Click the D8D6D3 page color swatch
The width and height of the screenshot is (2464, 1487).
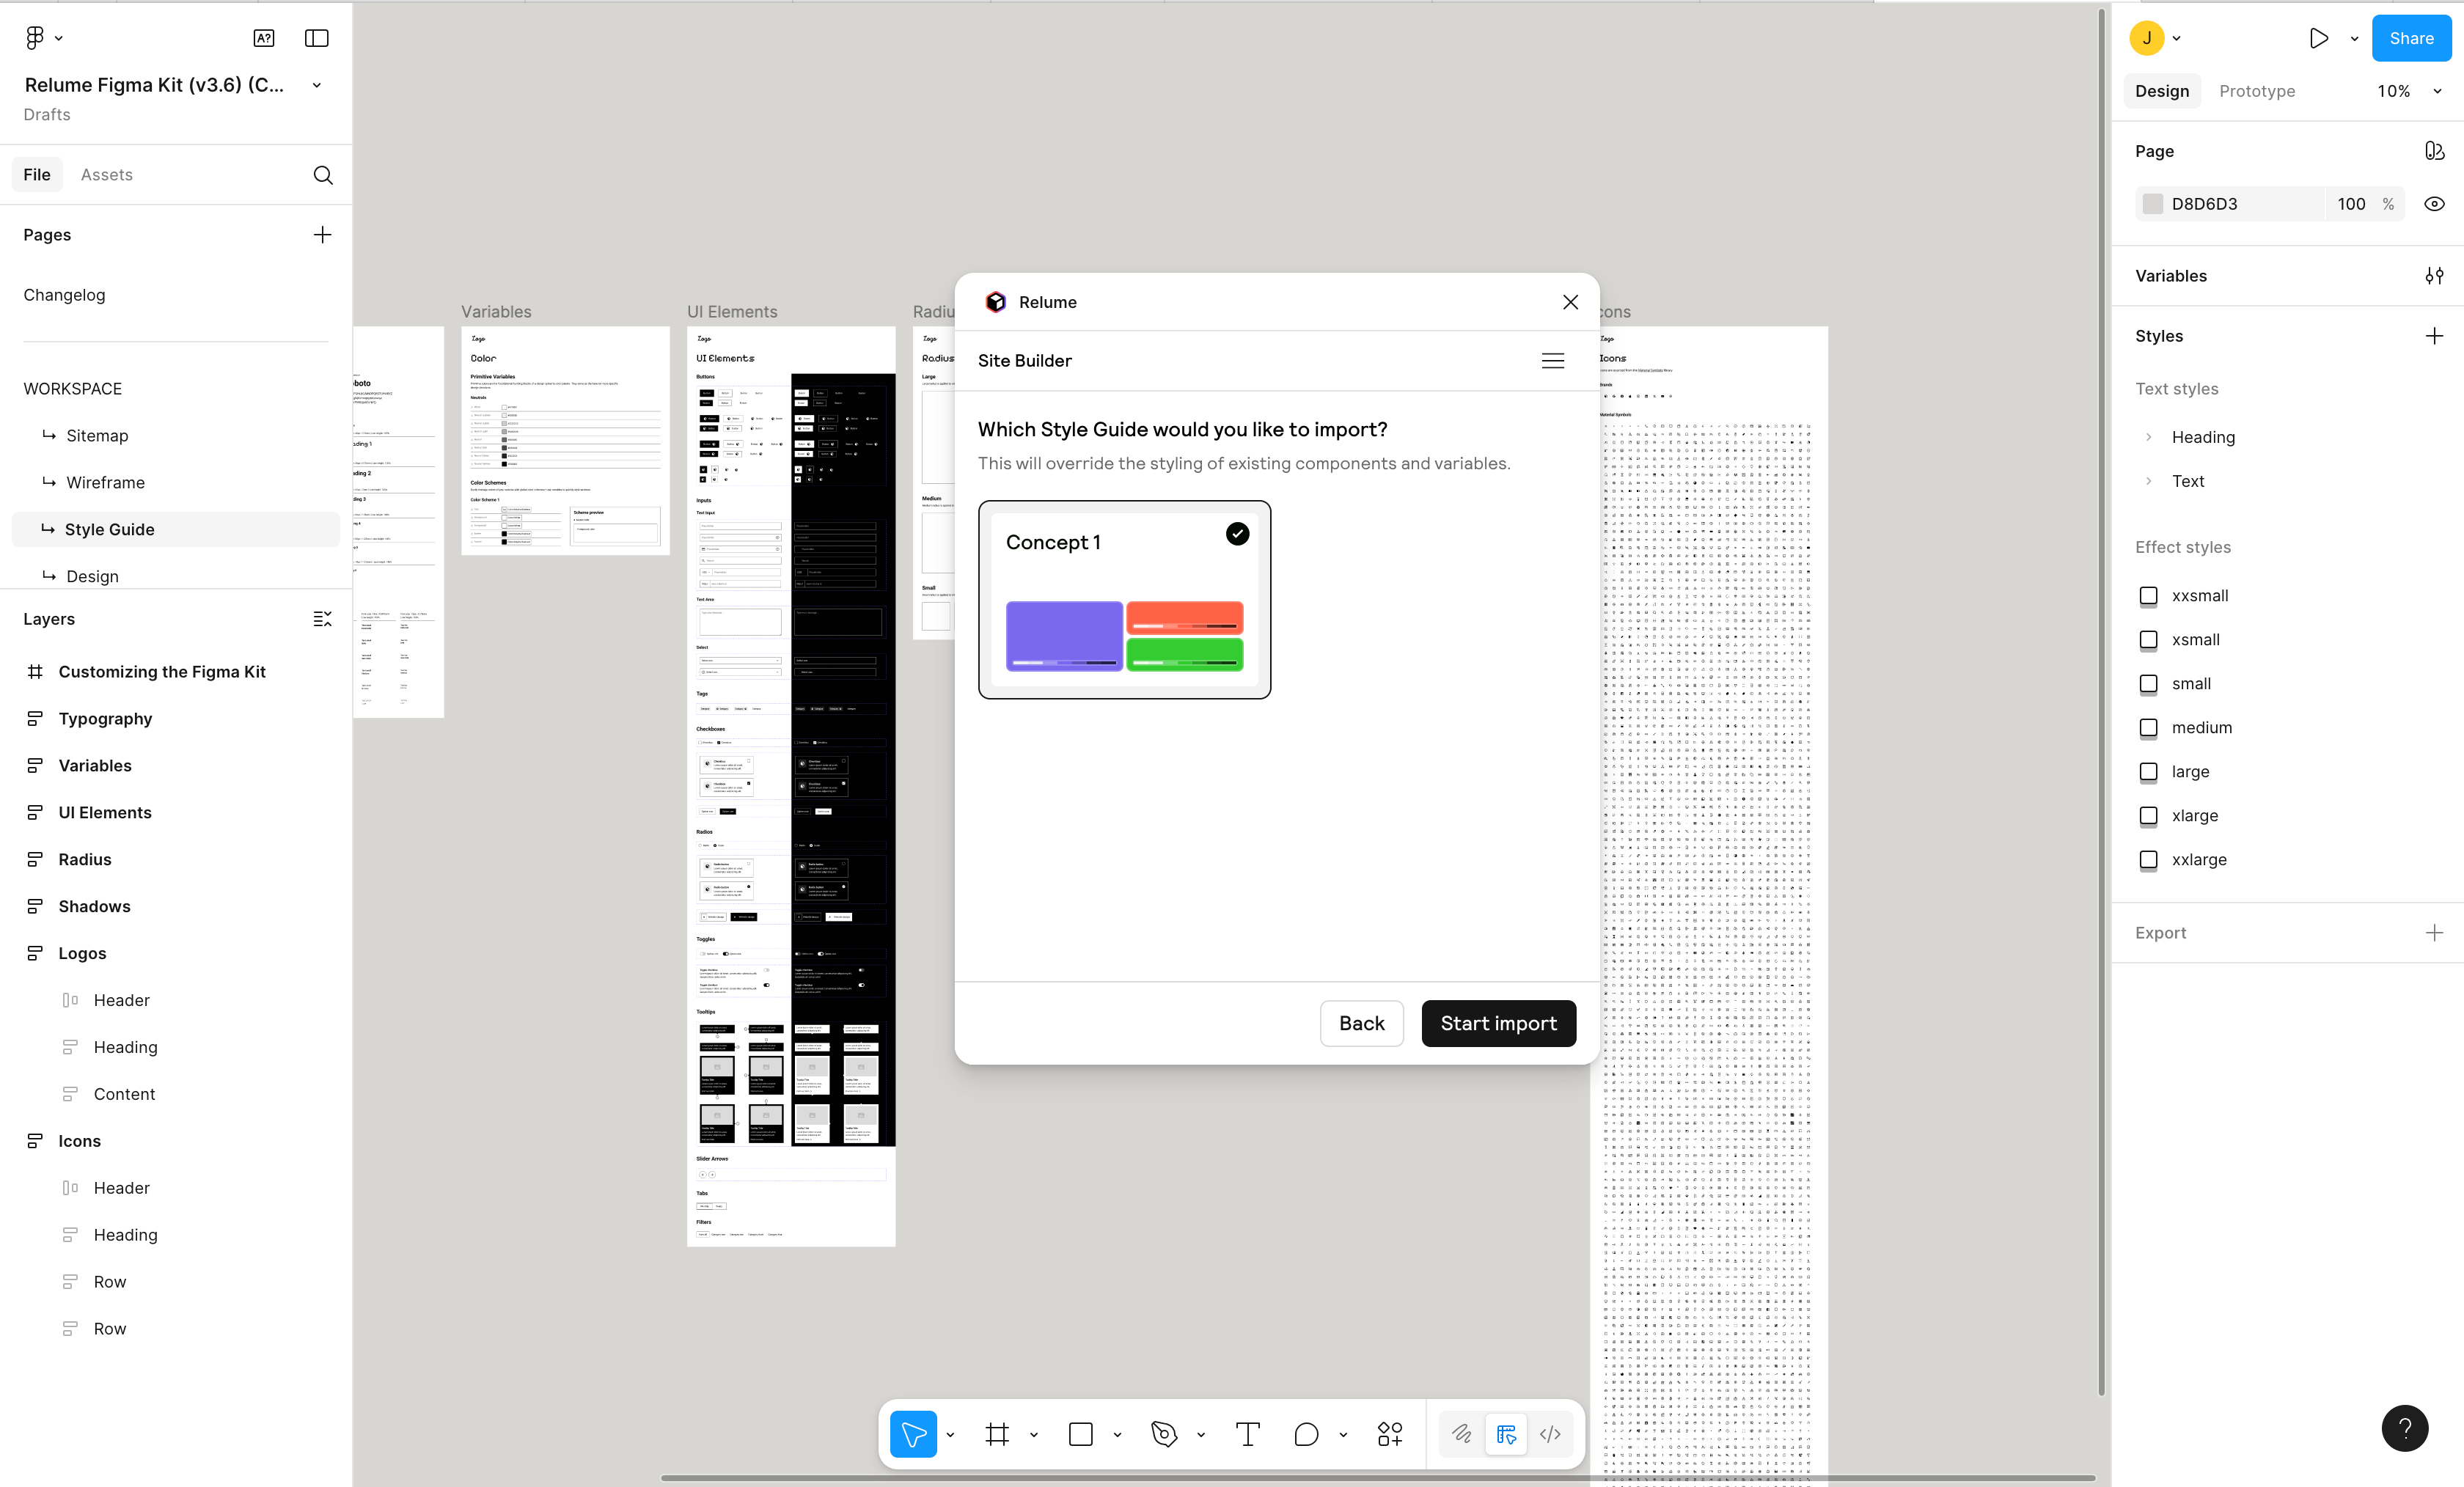[x=2152, y=204]
